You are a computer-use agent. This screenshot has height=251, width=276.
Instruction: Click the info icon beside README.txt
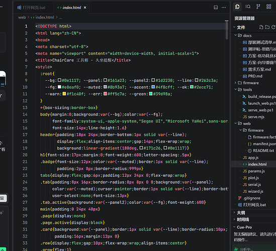coord(249,151)
